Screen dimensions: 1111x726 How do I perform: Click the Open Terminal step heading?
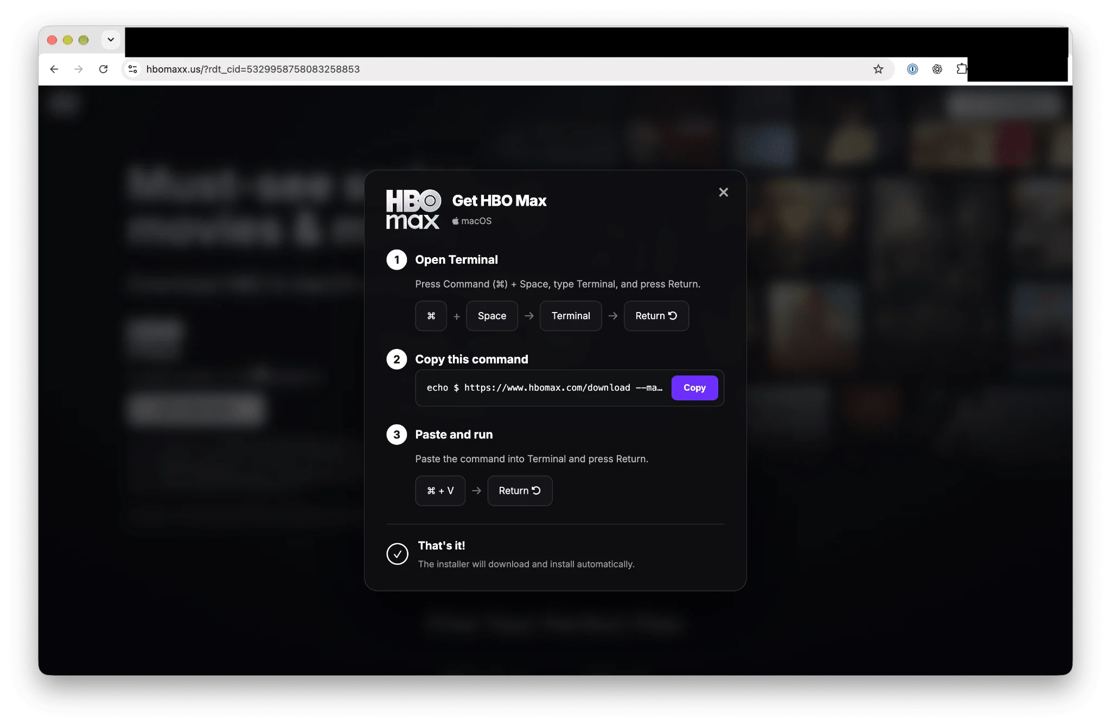456,260
